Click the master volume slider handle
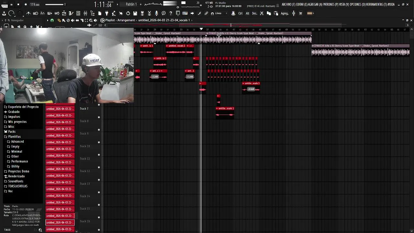 (x=65, y=5)
